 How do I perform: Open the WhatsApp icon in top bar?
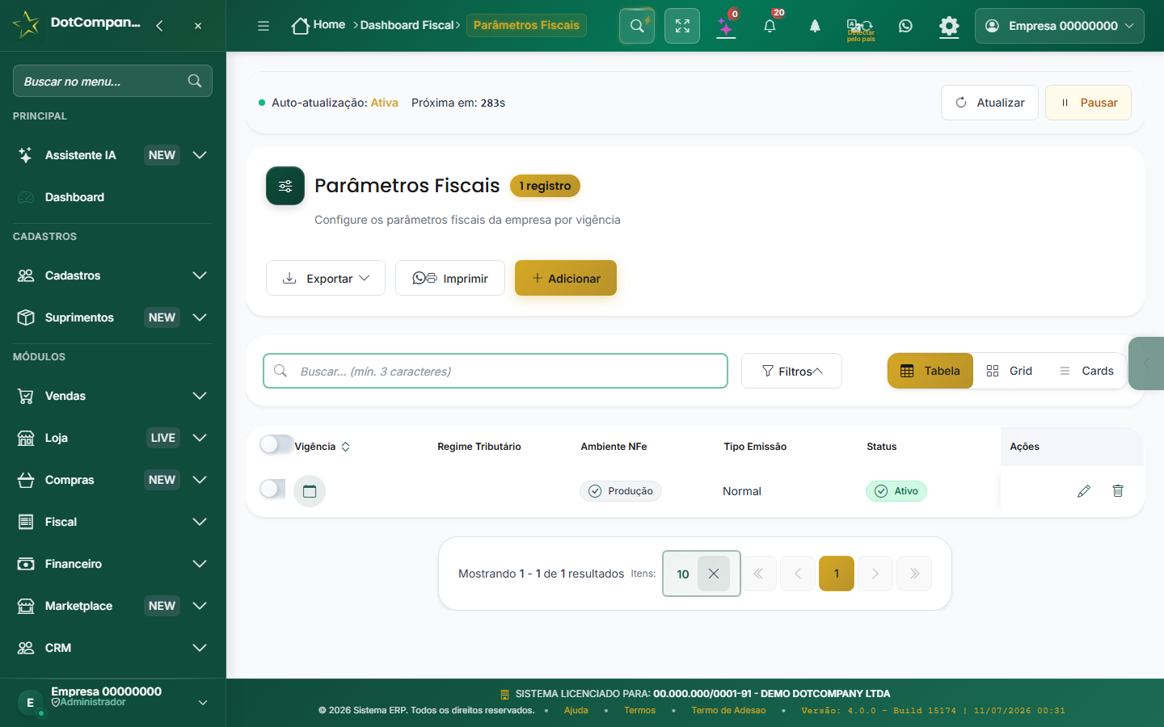click(905, 26)
